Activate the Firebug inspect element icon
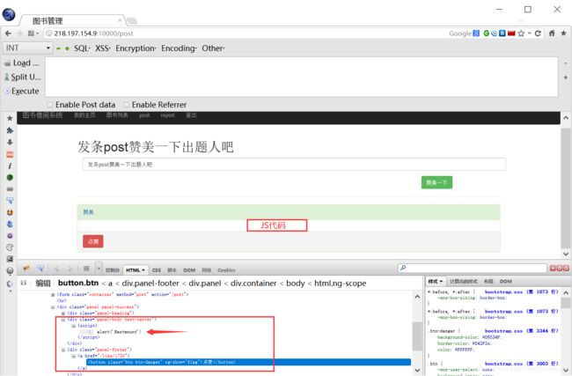 [40, 269]
